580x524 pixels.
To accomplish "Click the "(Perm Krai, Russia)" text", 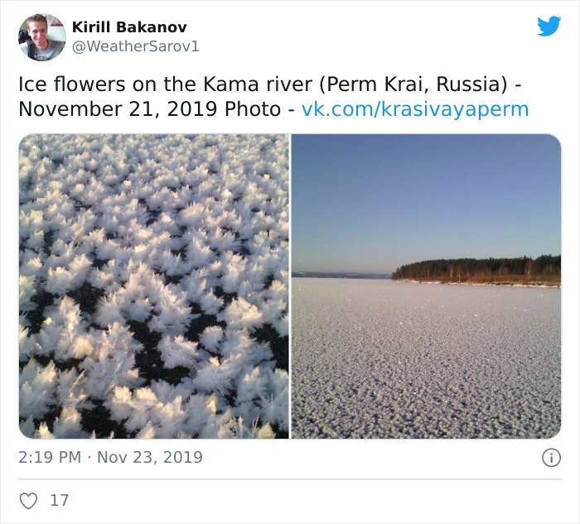I will [413, 85].
